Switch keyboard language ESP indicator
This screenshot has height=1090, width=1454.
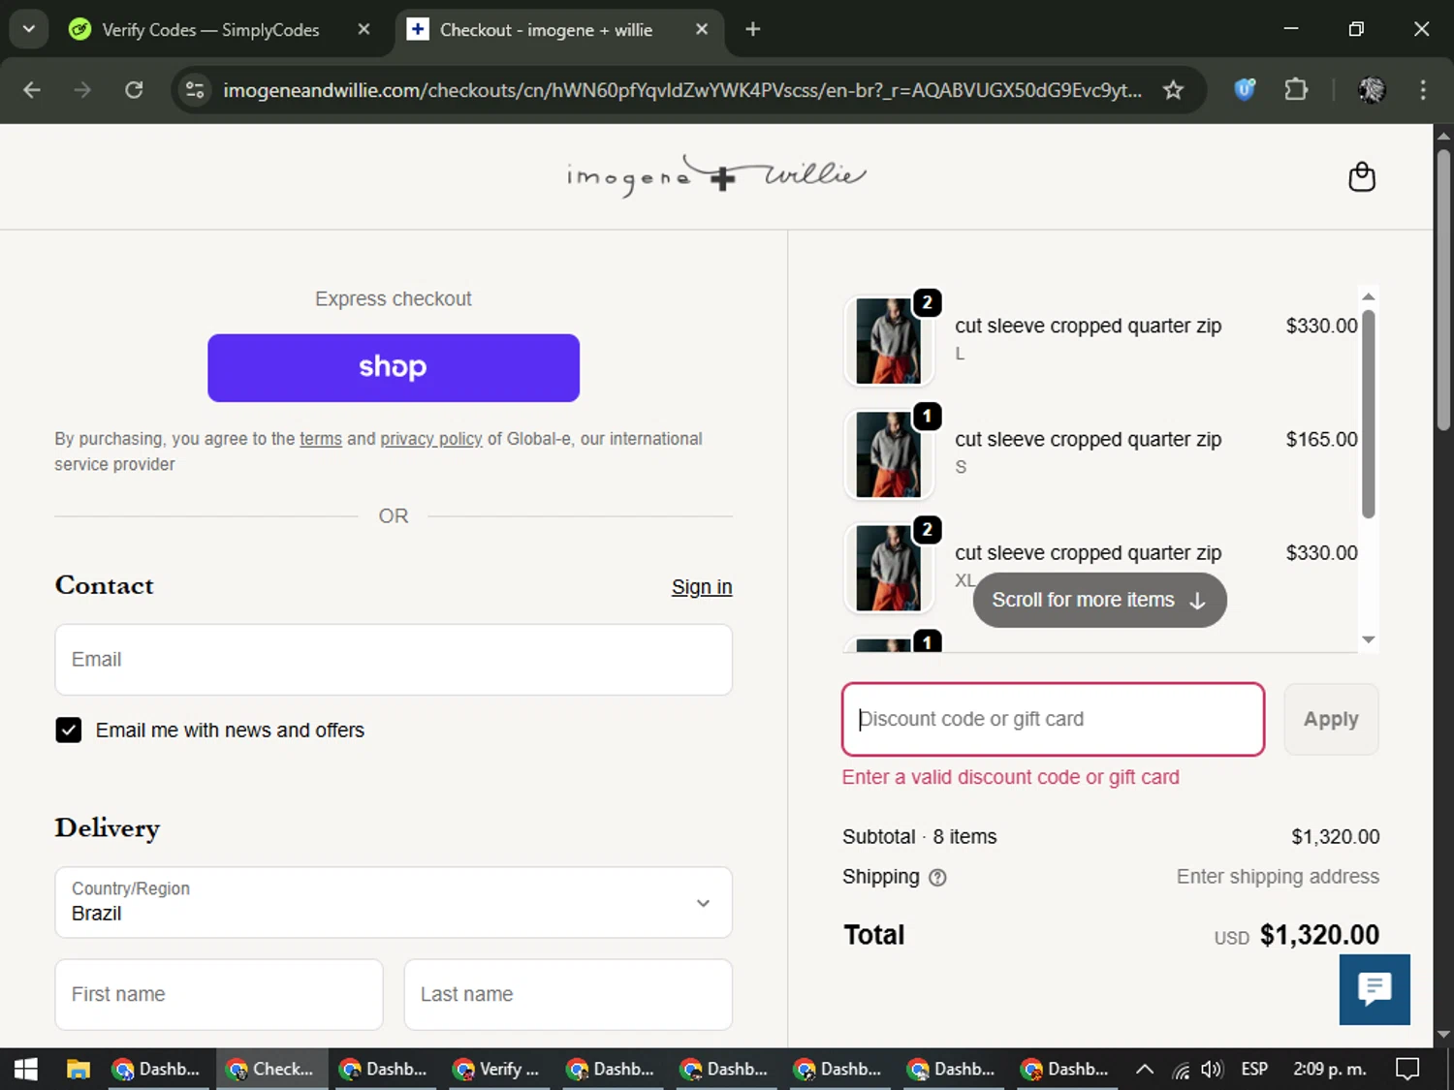tap(1254, 1070)
